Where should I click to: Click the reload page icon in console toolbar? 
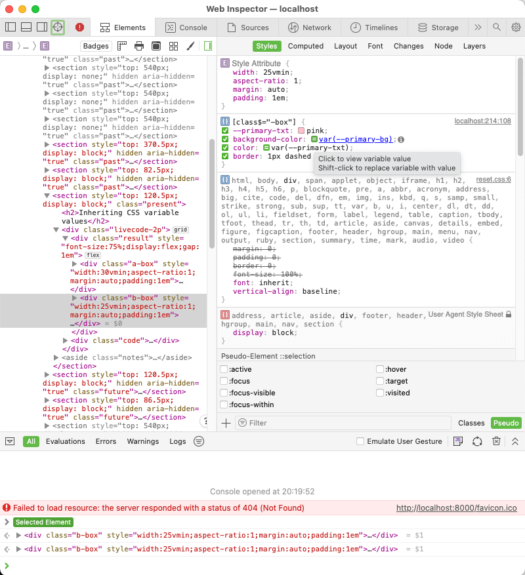coord(477,441)
